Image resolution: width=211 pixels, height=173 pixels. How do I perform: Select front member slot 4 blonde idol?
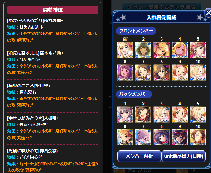tap(180, 50)
